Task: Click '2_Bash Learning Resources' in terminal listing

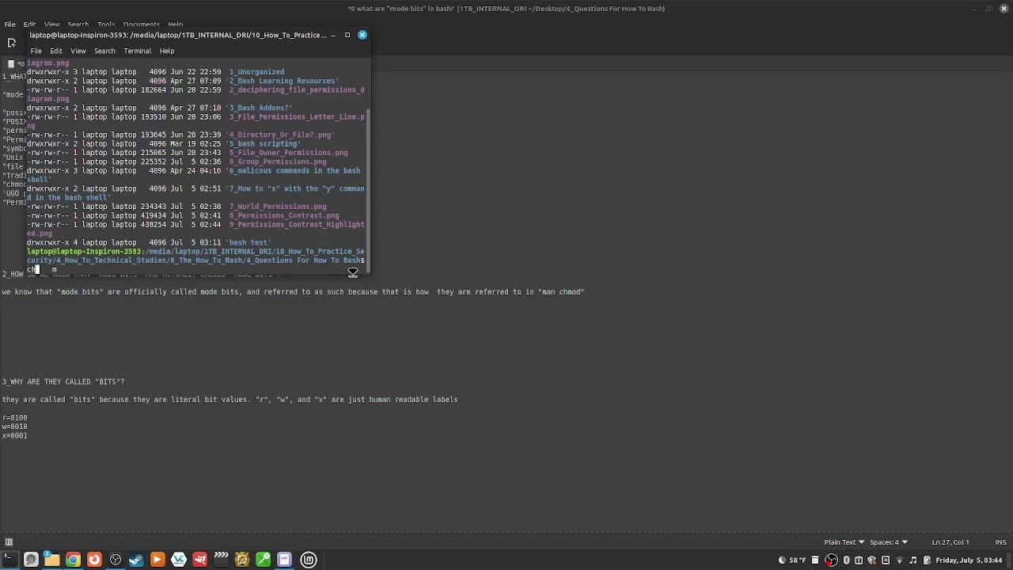Action: (283, 81)
